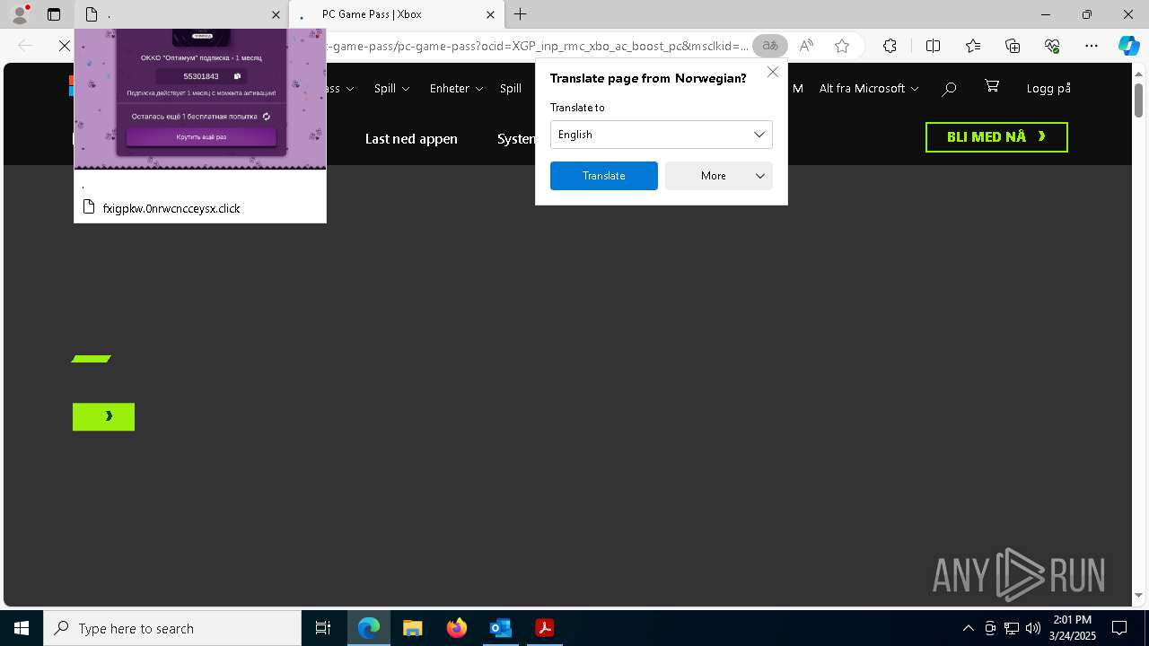This screenshot has width=1149, height=646.
Task: Open the tab actions menu icon
Action: click(x=54, y=14)
